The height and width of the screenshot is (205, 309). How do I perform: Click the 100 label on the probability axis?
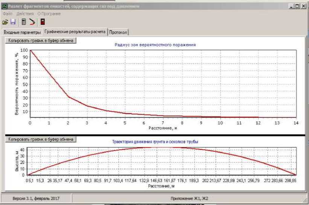coord(24,50)
